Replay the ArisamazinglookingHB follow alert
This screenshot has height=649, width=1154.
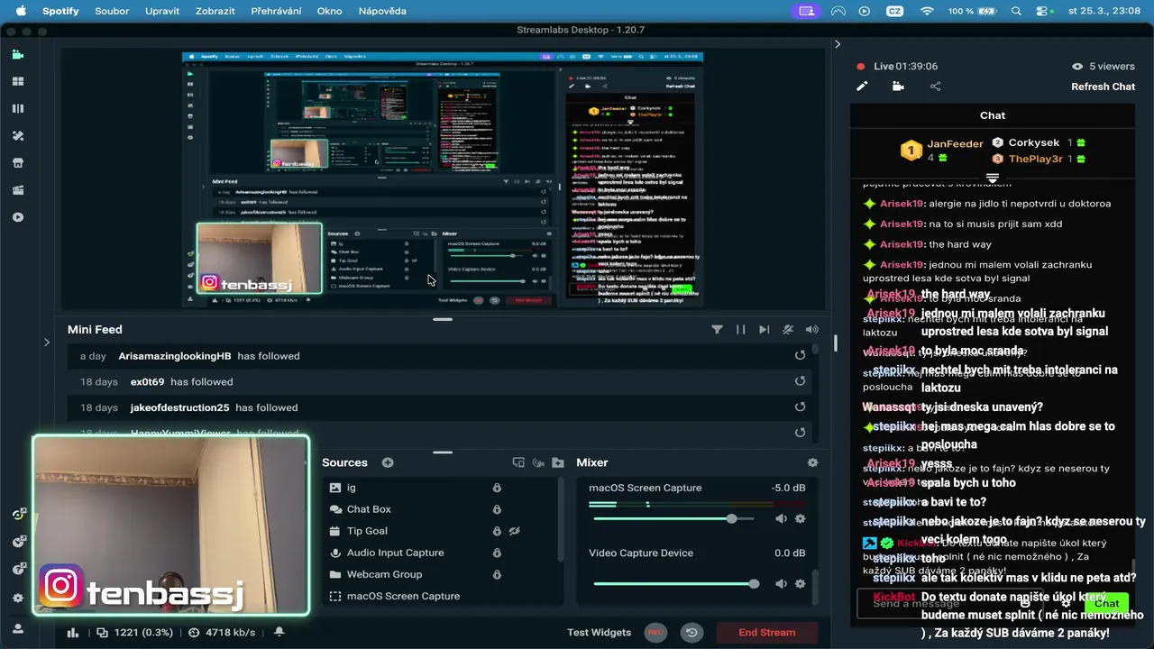point(800,355)
